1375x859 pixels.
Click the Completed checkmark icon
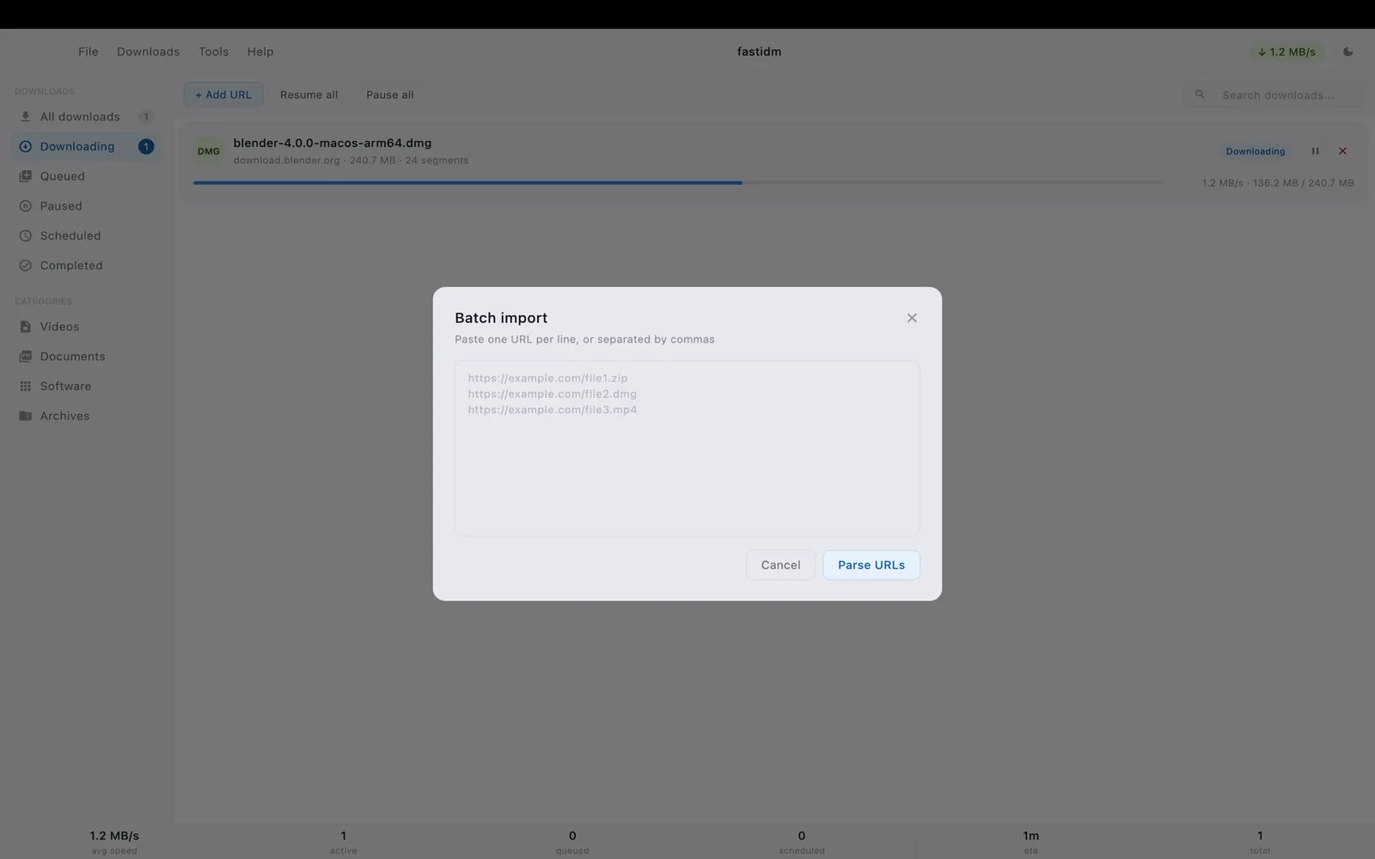coord(26,265)
